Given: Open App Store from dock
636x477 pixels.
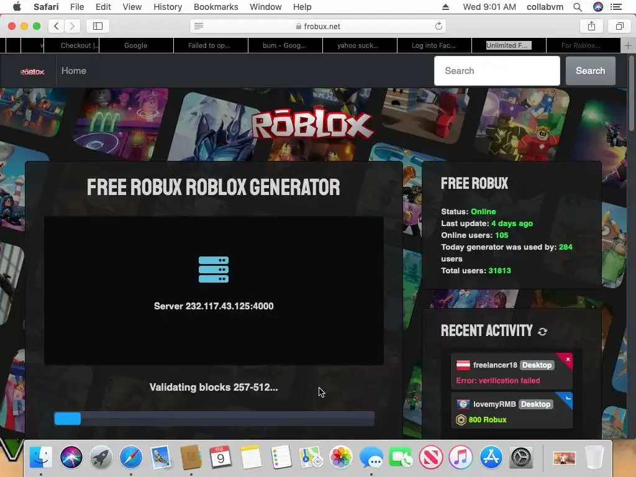Looking at the screenshot, I should click(491, 458).
